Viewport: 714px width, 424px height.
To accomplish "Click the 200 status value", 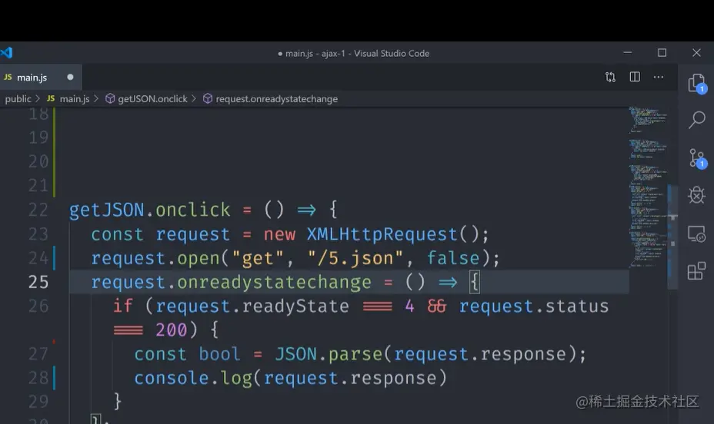I will 172,330.
